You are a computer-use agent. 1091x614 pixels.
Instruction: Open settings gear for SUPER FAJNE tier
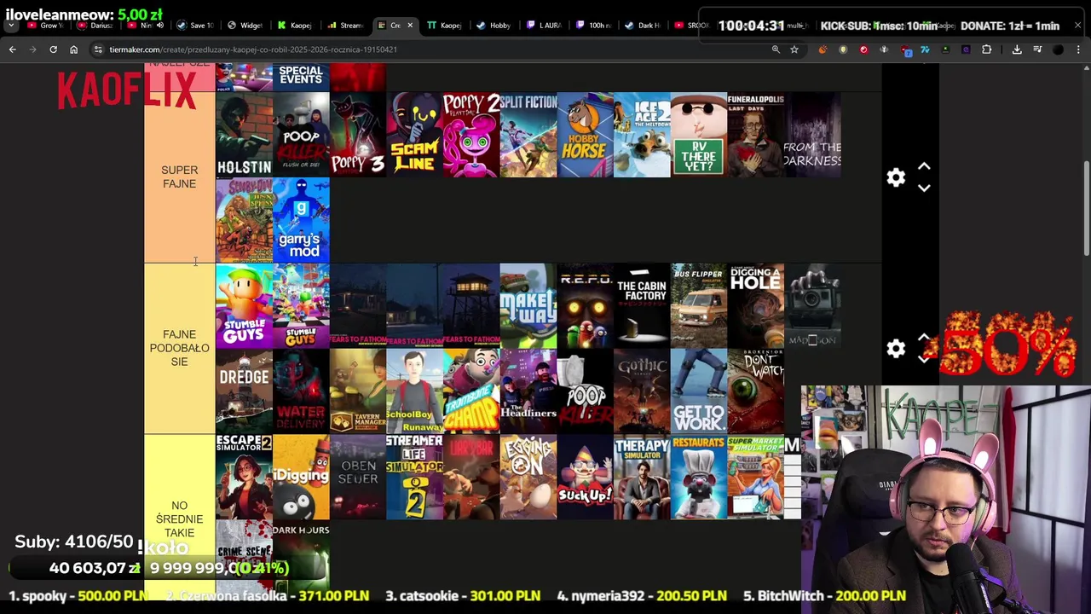[896, 177]
